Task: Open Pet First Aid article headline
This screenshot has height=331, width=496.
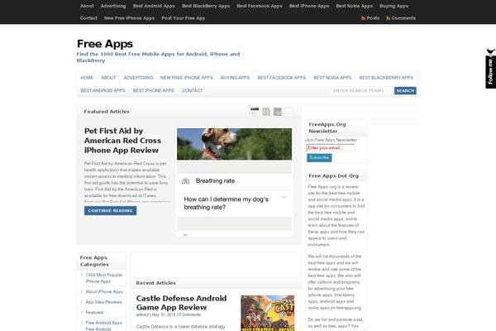Action: pos(122,141)
